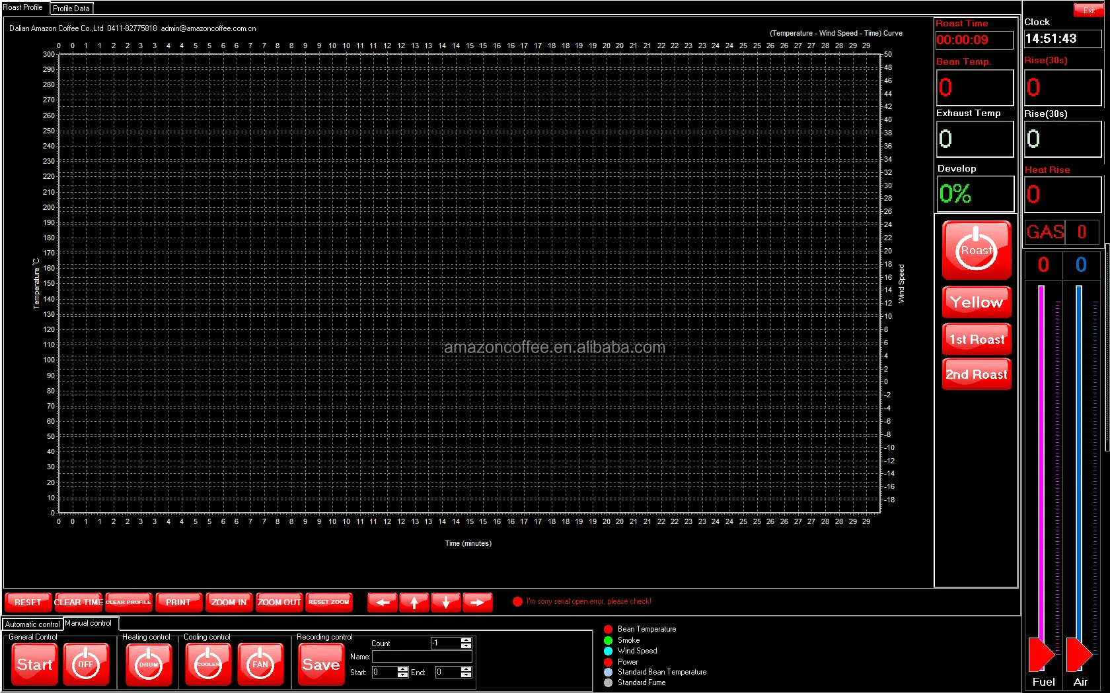Switch on the COOLER power button

click(x=208, y=664)
